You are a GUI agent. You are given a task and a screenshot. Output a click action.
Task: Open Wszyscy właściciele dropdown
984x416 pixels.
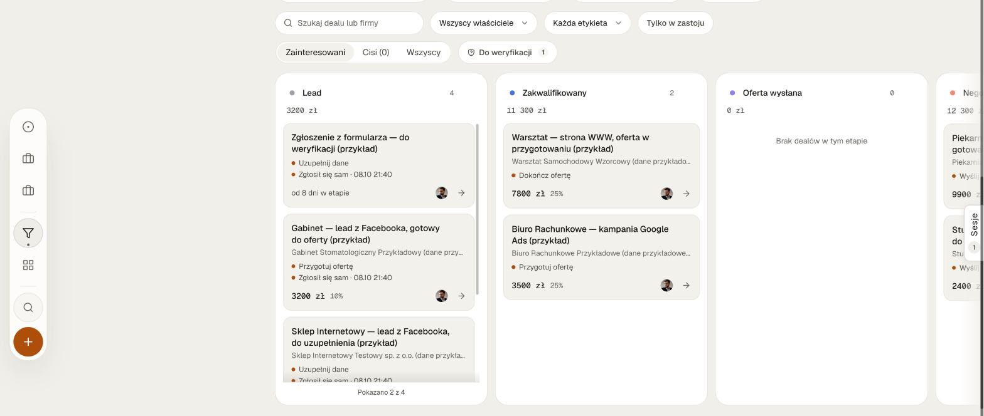[483, 23]
